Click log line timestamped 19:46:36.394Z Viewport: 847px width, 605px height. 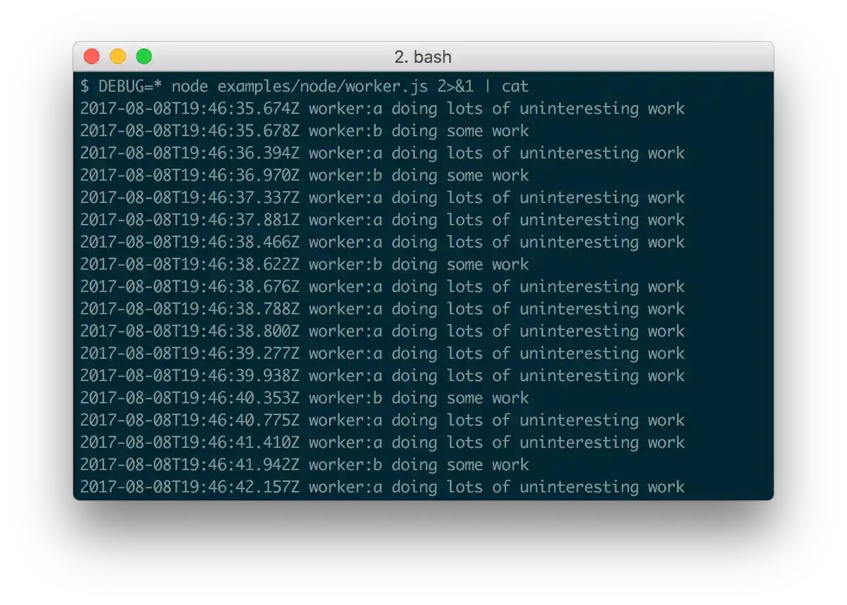tap(382, 153)
